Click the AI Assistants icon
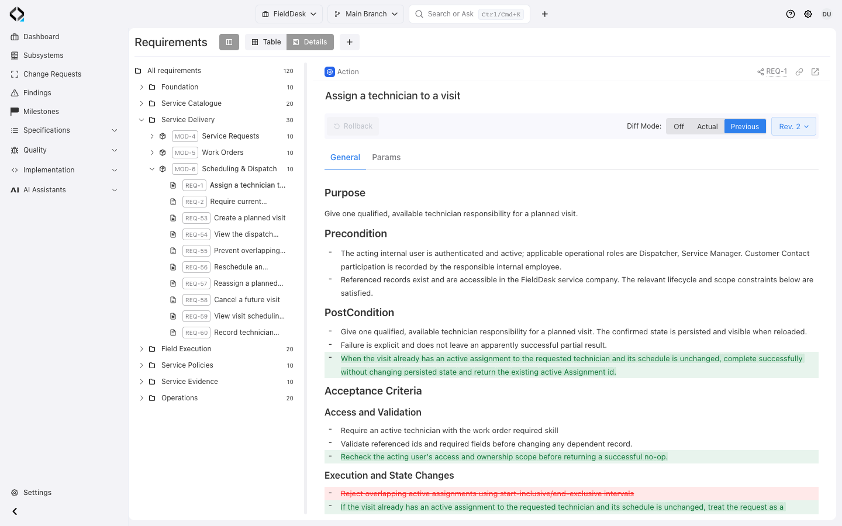842x526 pixels. pyautogui.click(x=15, y=190)
